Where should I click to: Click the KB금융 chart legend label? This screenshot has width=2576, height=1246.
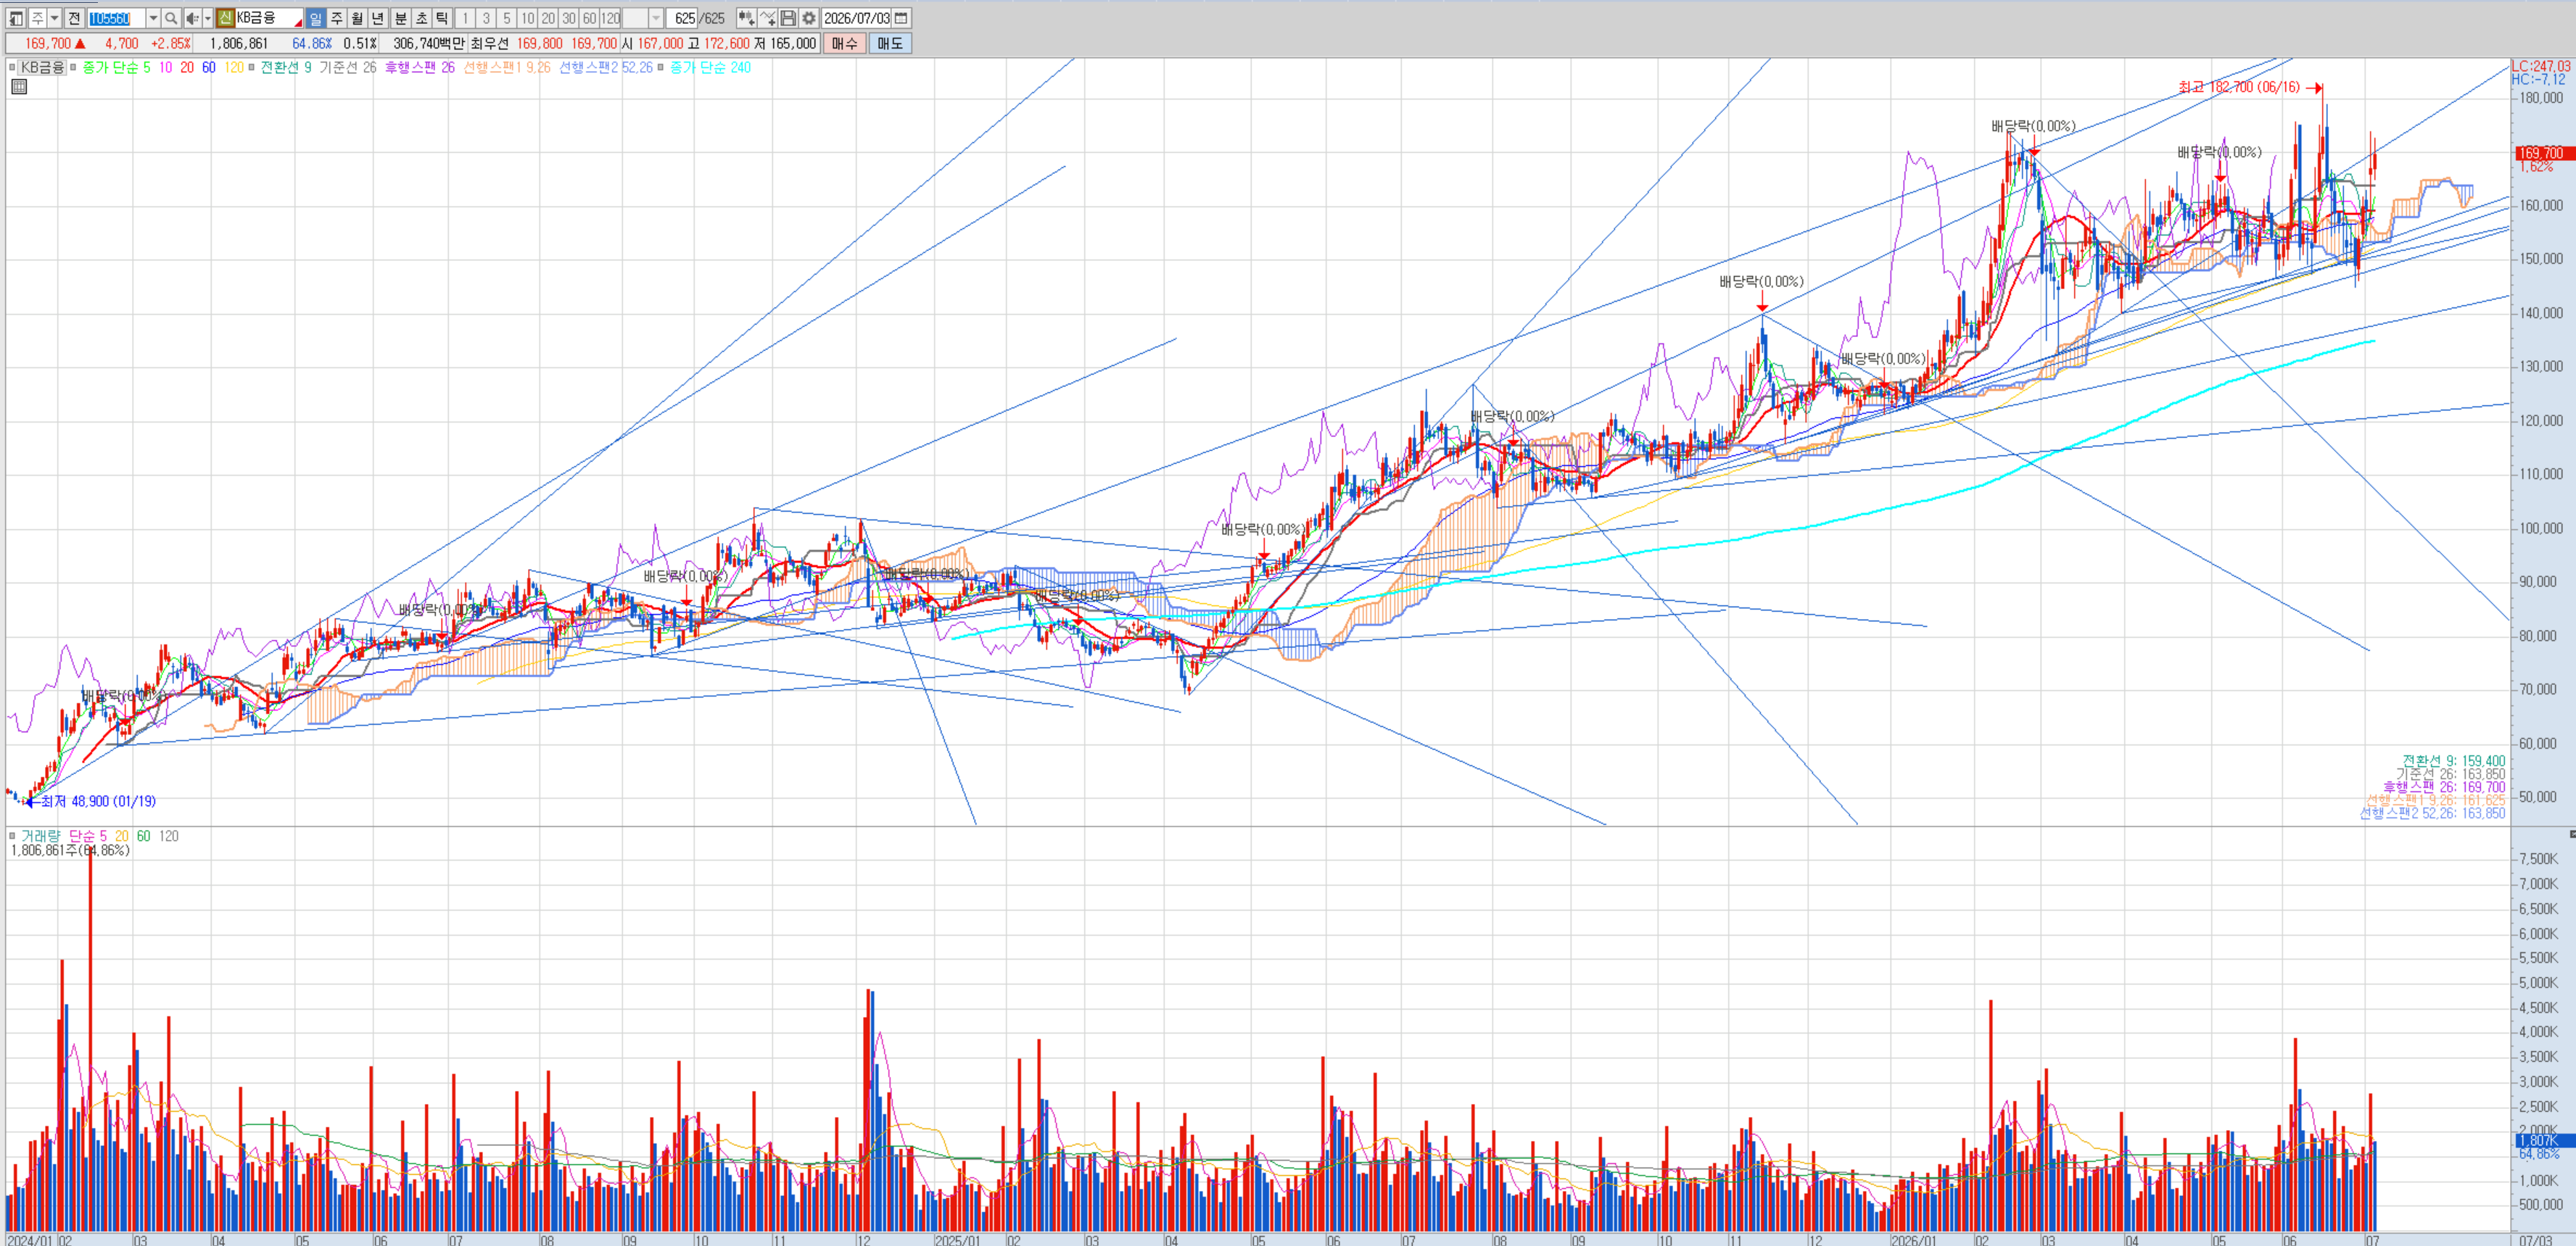(x=42, y=67)
